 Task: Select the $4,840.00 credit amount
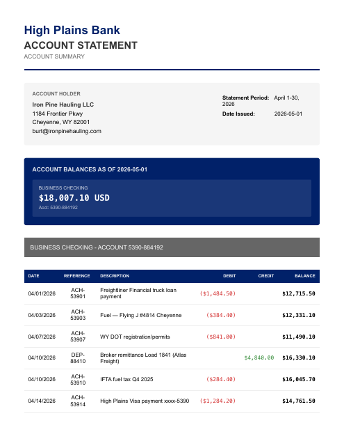click(x=259, y=357)
